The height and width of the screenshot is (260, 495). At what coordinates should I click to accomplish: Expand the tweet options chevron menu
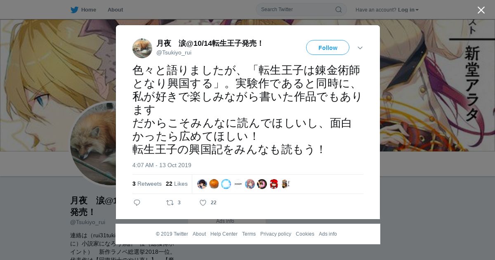point(360,48)
